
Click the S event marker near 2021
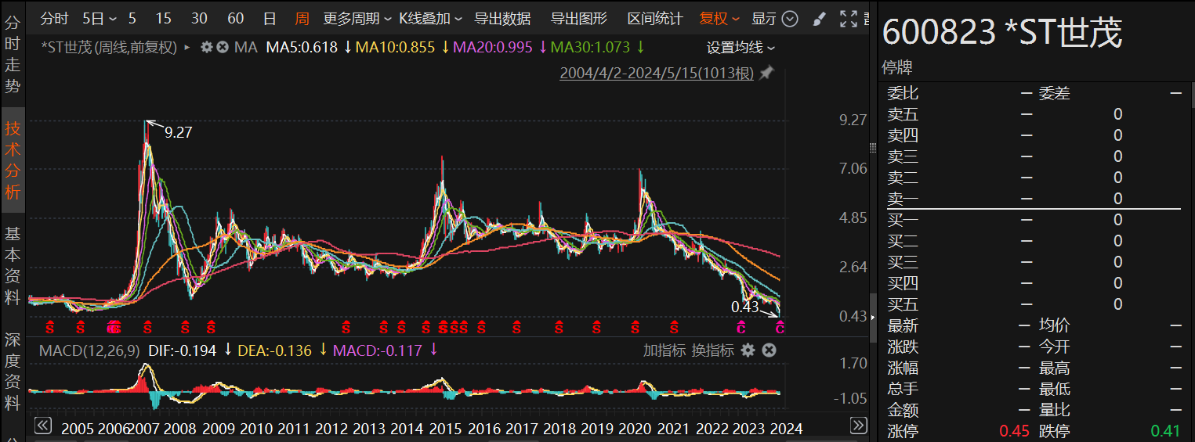(673, 326)
